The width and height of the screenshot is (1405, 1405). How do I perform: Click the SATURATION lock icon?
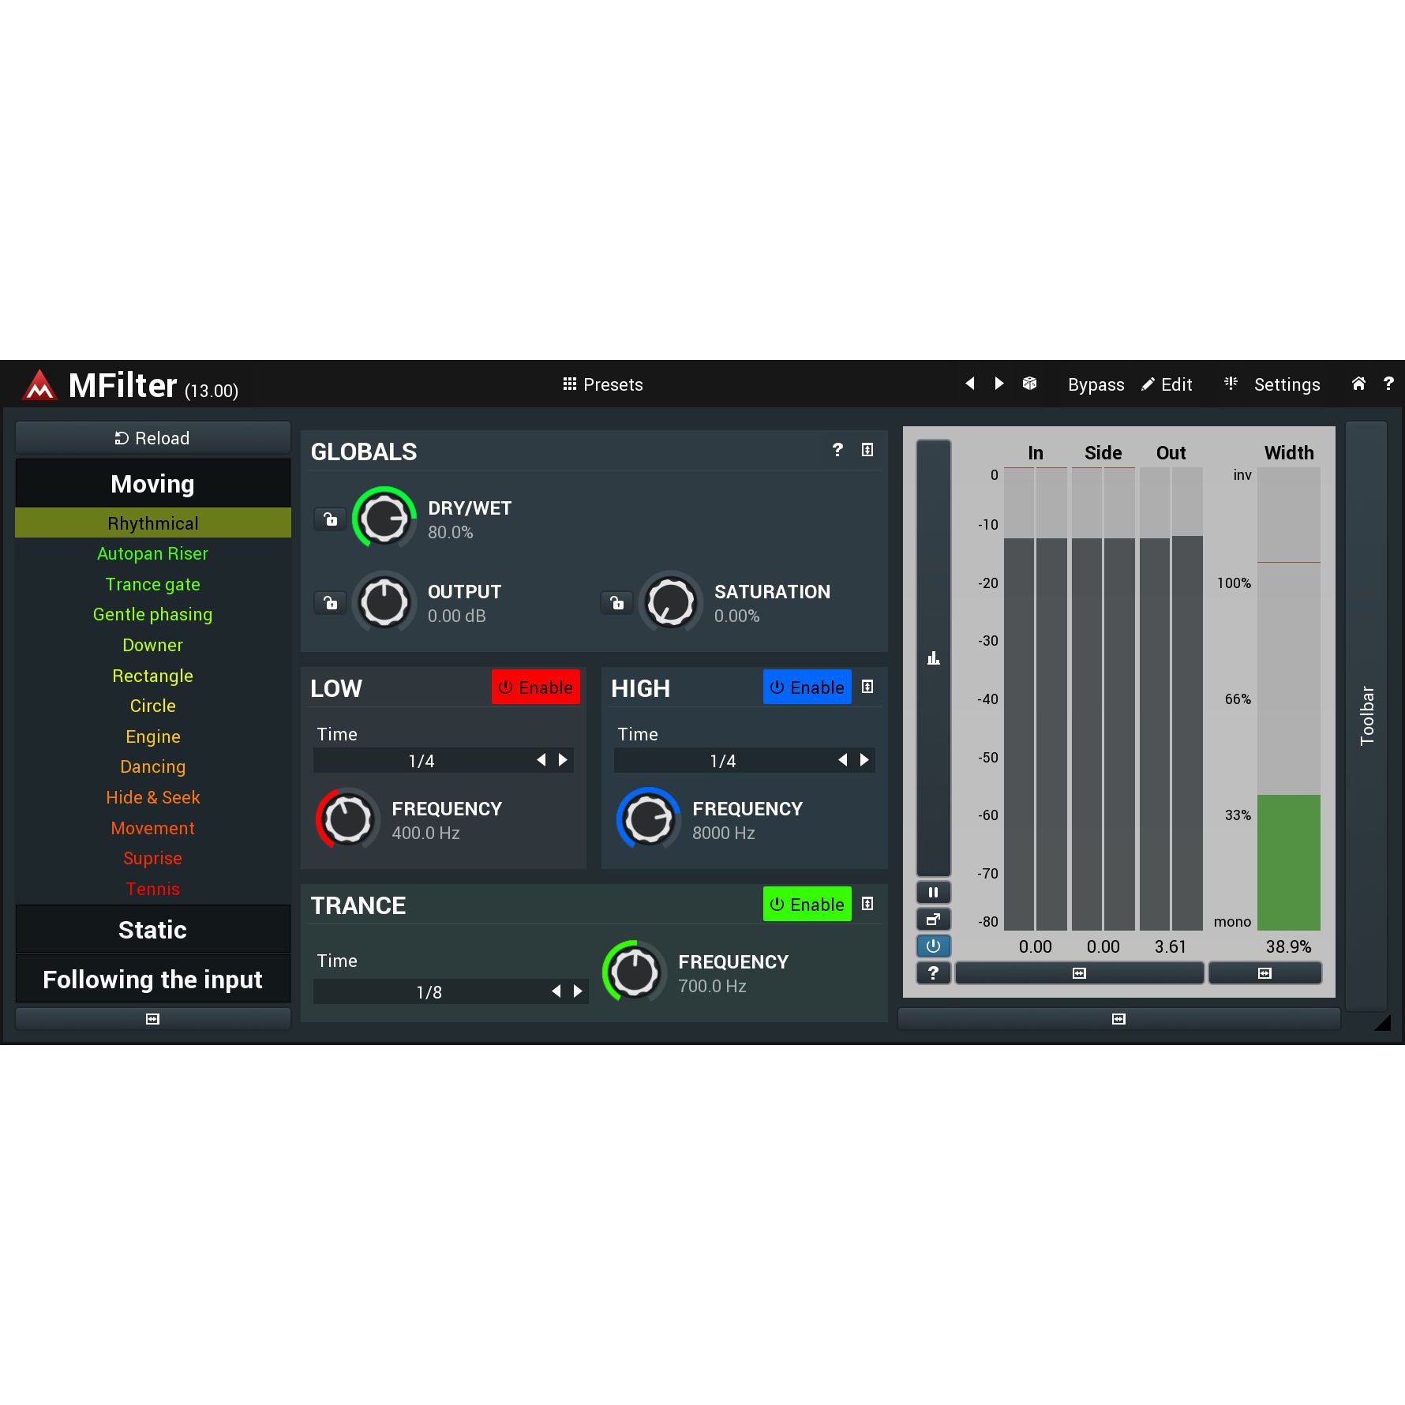(x=617, y=603)
